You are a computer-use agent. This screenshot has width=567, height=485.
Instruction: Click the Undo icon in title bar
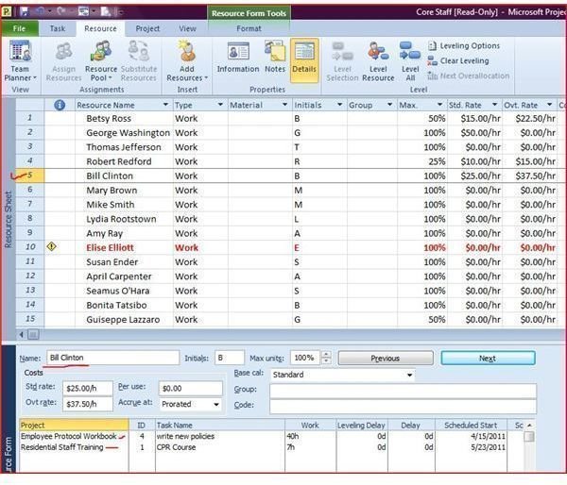tap(40, 12)
